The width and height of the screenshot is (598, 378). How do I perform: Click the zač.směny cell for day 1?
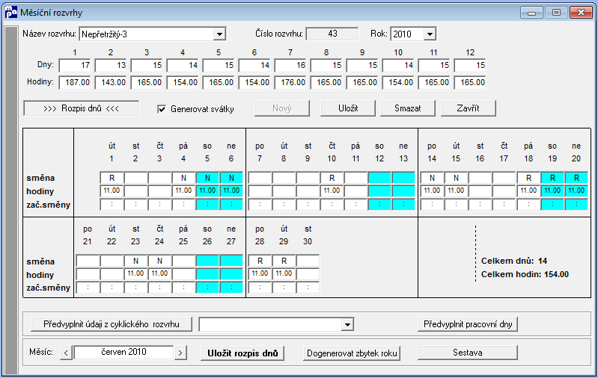[112, 205]
